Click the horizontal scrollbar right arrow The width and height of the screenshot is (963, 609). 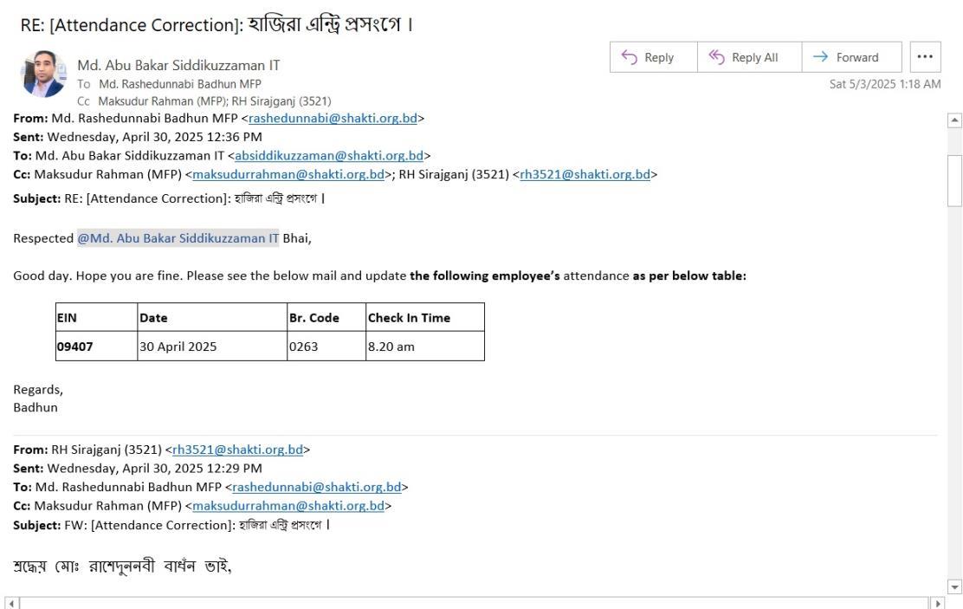pos(937,604)
